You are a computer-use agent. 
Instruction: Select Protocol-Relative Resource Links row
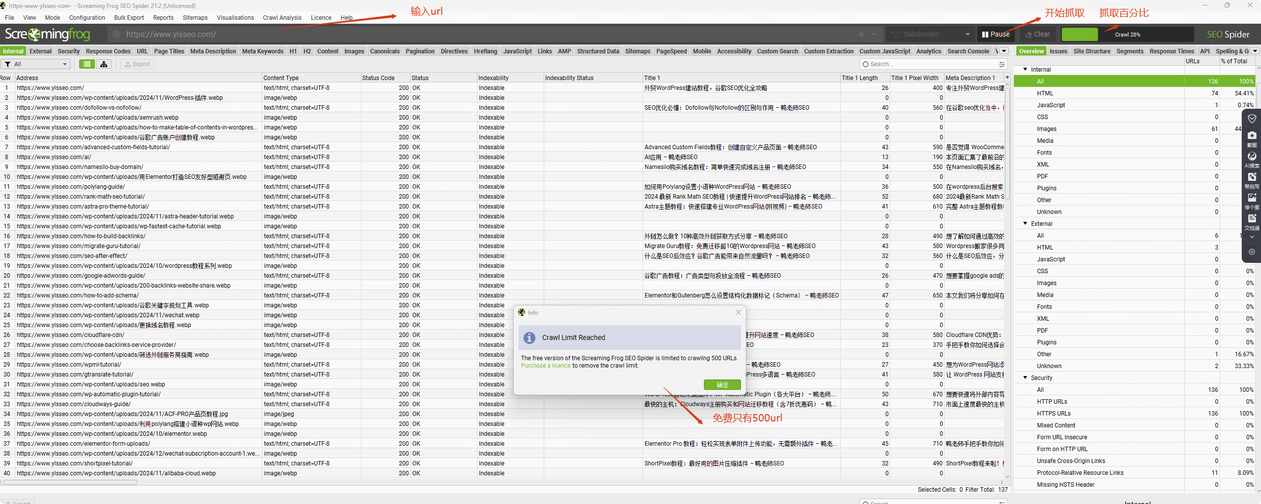(1135, 473)
